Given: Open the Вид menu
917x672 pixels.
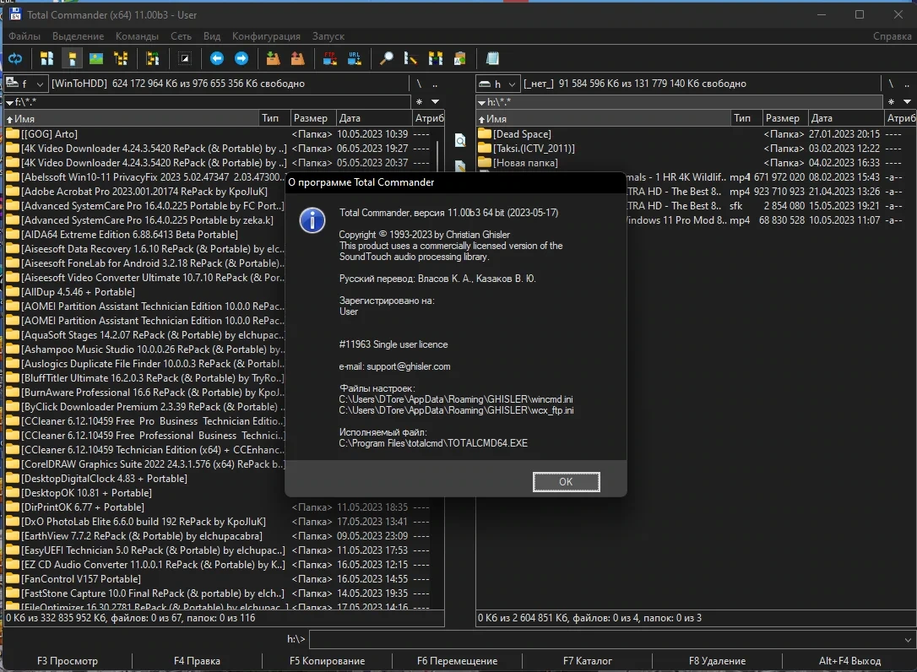Looking at the screenshot, I should tap(212, 36).
